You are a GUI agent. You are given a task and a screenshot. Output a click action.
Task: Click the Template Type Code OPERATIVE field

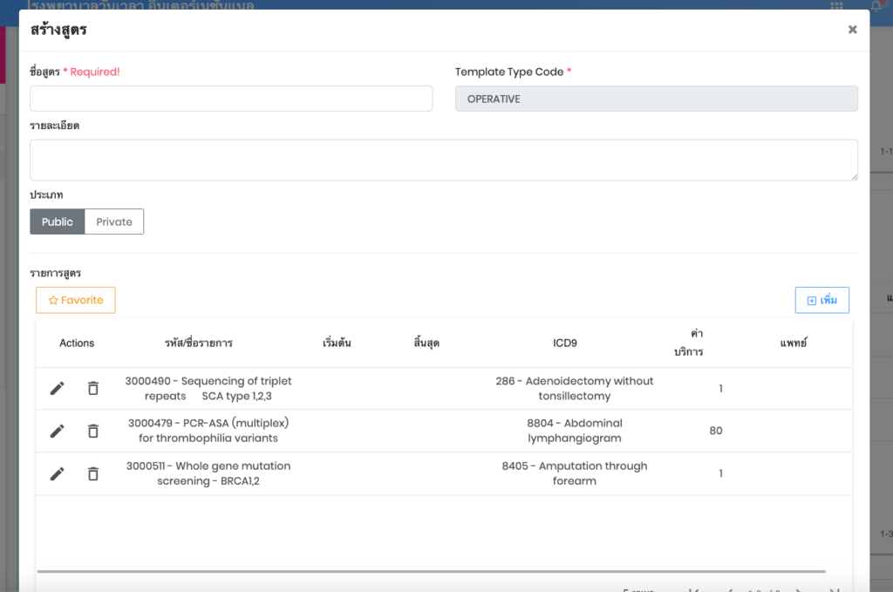[656, 99]
